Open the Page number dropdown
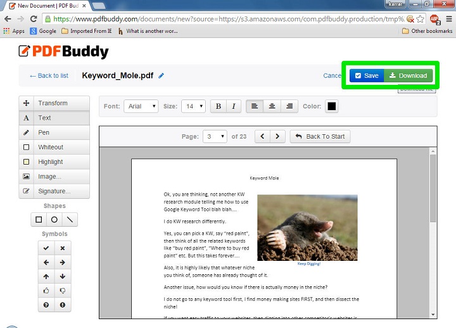This screenshot has width=456, height=328. coord(215,136)
